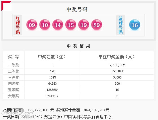Click the prize pool 349,707,904元
Screen dimensions: 158x120
coord(97,110)
